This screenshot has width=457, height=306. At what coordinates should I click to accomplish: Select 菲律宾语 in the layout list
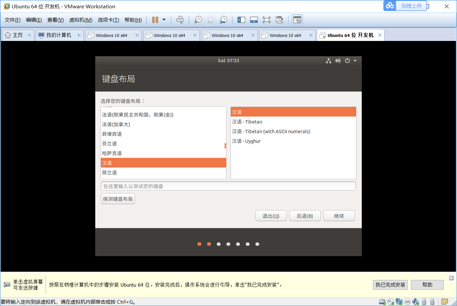tap(164, 134)
